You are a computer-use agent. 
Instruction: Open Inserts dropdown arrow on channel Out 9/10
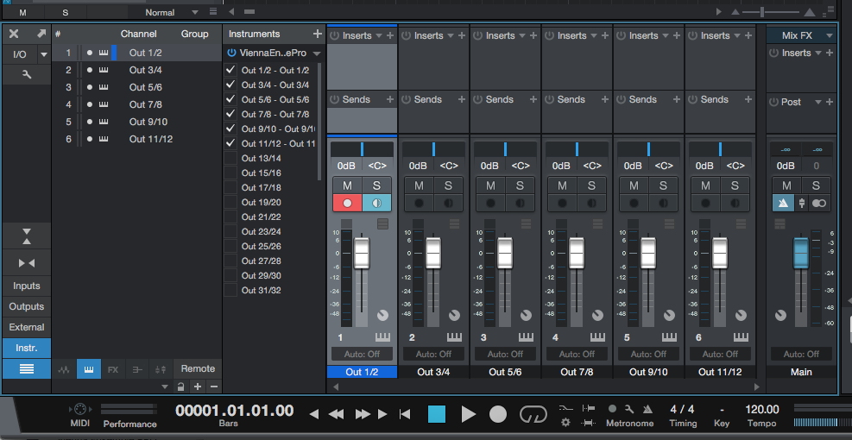(x=666, y=36)
